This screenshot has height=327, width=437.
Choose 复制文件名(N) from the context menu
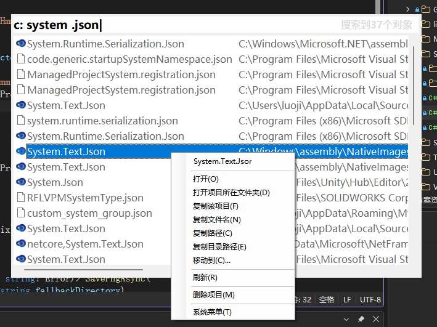216,220
